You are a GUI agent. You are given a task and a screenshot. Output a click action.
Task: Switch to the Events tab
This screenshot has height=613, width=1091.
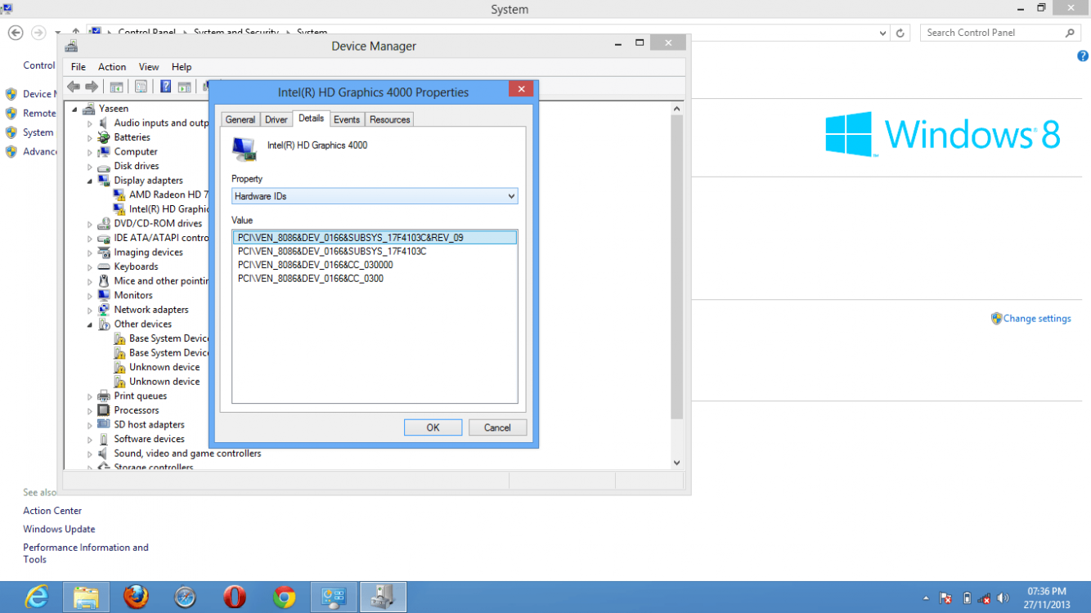[347, 119]
